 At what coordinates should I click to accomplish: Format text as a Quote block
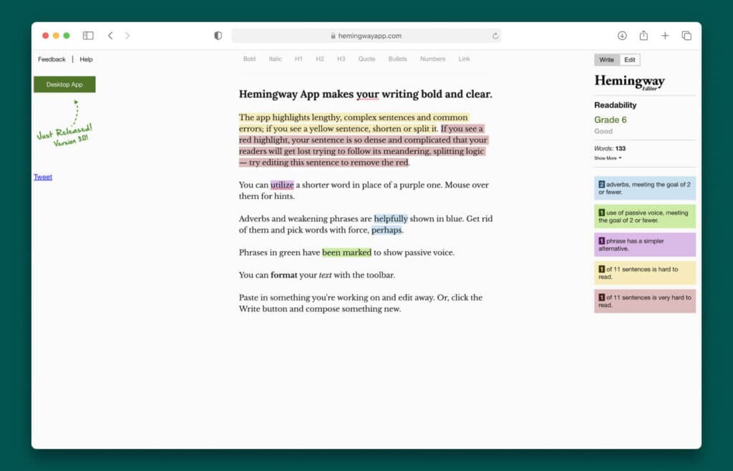(366, 59)
